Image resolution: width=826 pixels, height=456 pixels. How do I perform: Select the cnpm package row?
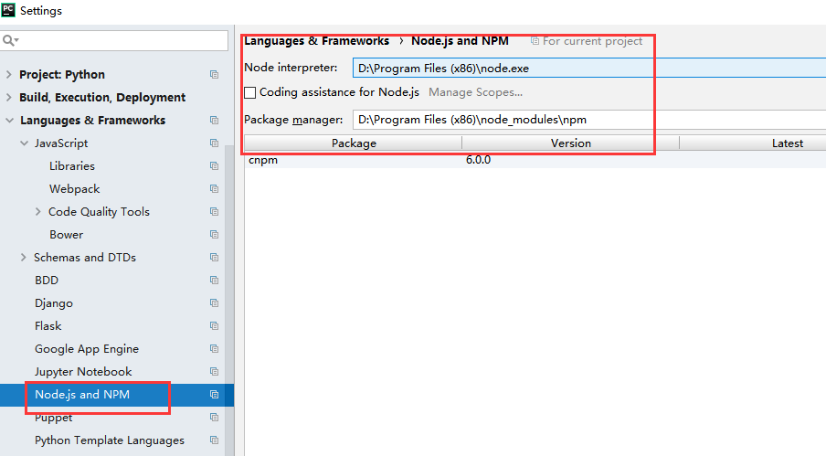coord(535,160)
